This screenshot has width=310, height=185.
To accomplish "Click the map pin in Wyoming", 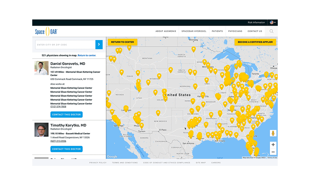I will (159, 76).
